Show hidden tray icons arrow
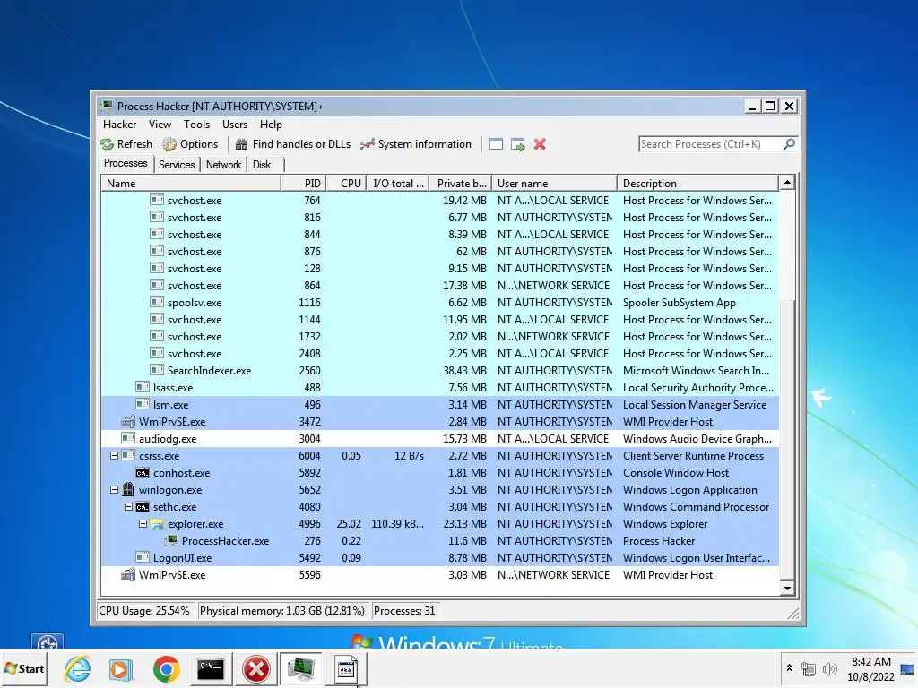 coord(789,667)
